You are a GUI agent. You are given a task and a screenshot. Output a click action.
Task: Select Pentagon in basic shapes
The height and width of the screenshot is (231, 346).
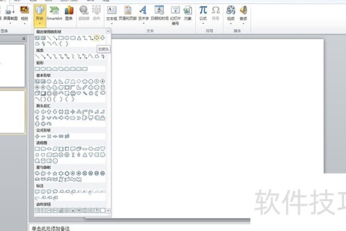tap(85, 81)
